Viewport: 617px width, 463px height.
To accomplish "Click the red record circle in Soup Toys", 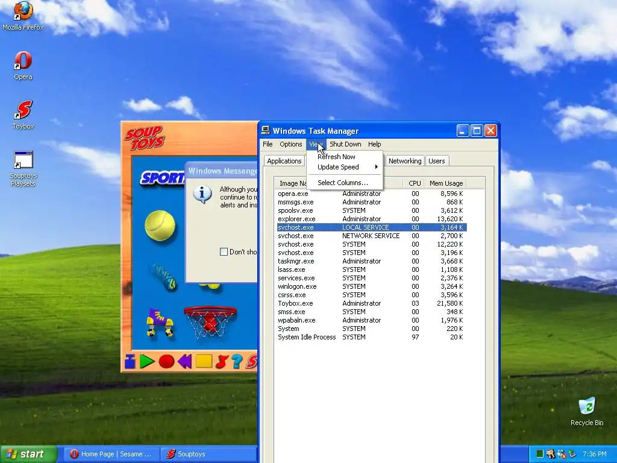I will (x=166, y=362).
